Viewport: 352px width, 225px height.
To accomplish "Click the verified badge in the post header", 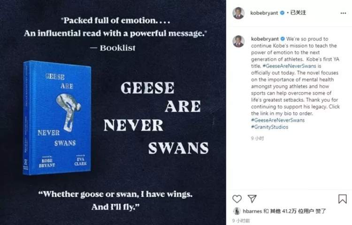I will pyautogui.click(x=283, y=13).
